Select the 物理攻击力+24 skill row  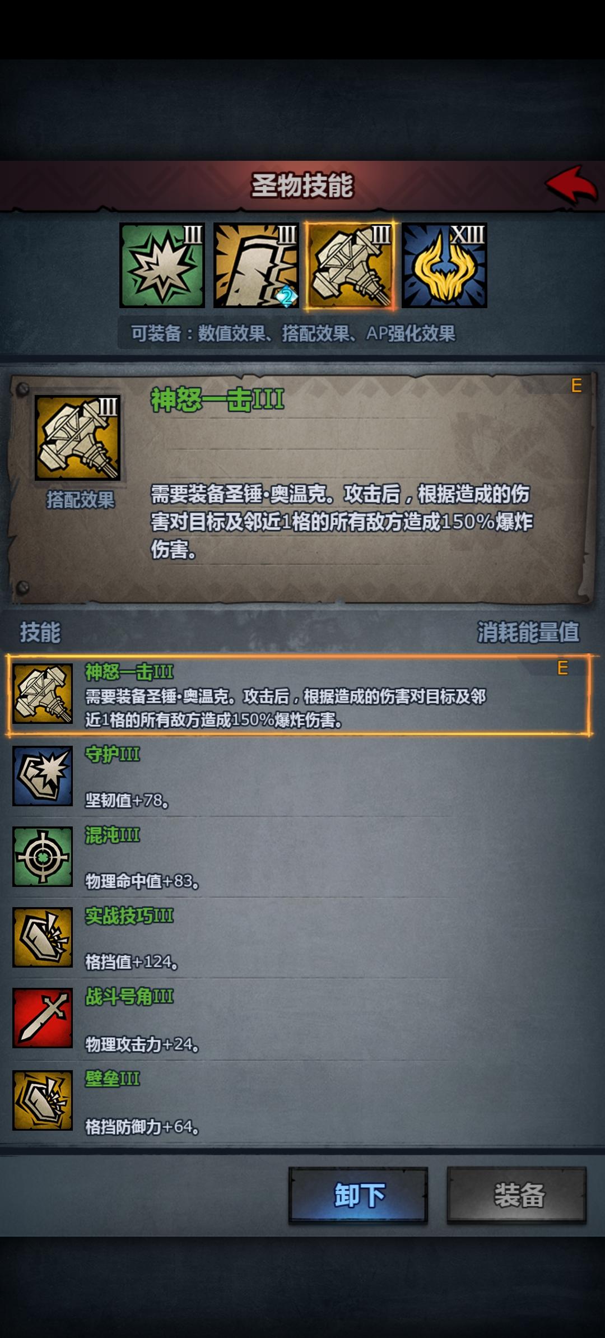click(299, 1019)
